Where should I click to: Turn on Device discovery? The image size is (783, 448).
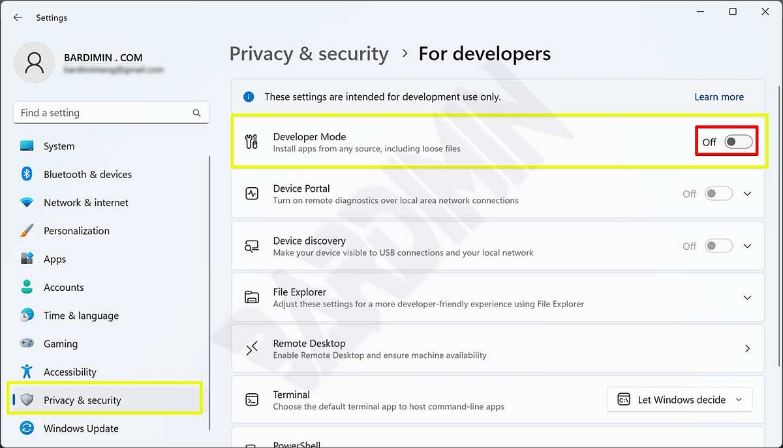coord(718,246)
